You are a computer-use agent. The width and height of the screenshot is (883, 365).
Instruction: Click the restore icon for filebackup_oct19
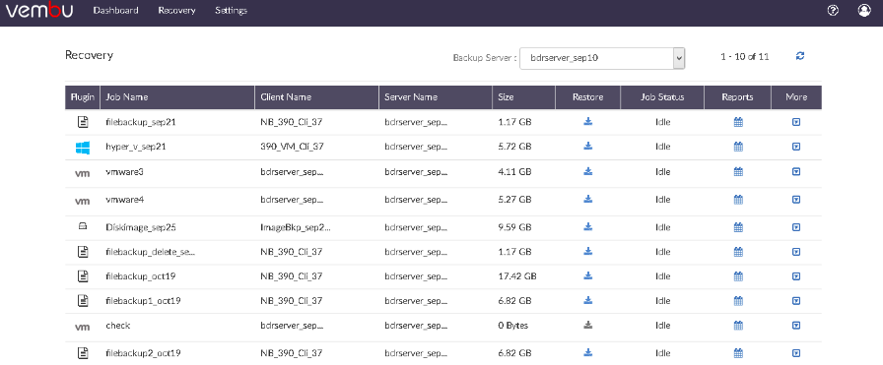tap(588, 275)
